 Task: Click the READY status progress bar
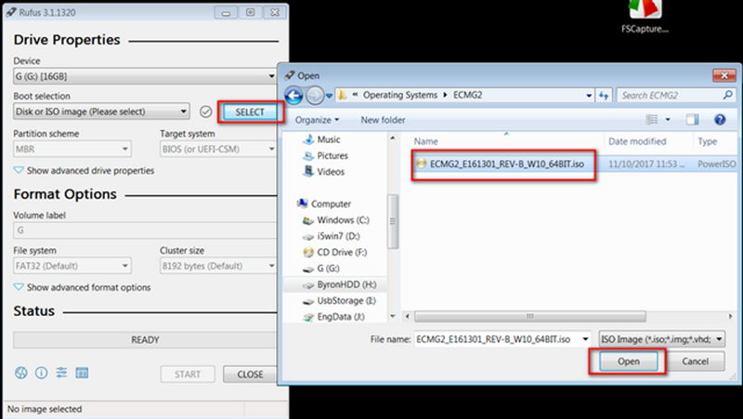coord(145,340)
